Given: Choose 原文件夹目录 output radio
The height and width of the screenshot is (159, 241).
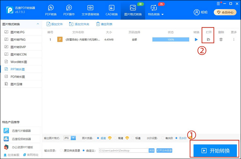Looking at the screenshot, I should 61,151.
